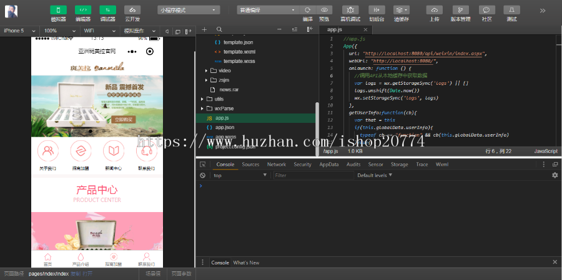Click What's New in the bottom drawer
Viewport: 562px width, 280px height.
[246, 263]
